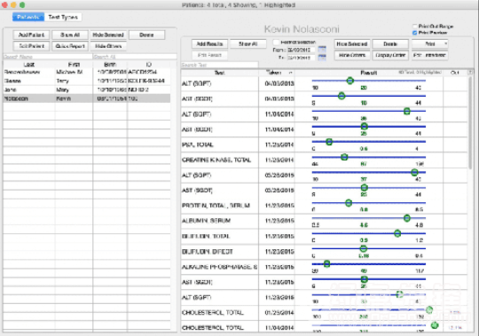Sort patients by the First column header

[74, 65]
